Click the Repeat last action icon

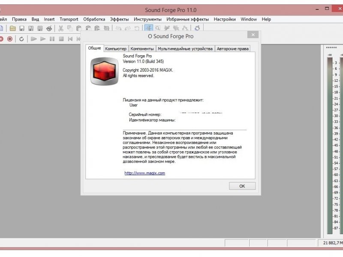point(137,28)
